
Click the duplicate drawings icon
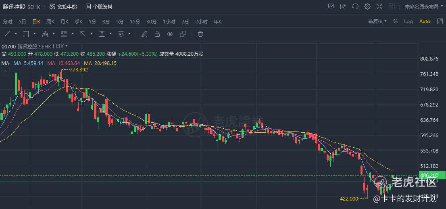coord(183,34)
